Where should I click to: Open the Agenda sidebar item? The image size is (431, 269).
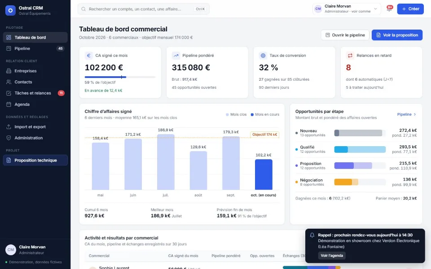click(35, 104)
